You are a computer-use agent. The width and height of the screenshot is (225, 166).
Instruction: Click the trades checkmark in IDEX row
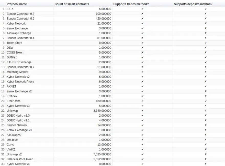pyautogui.click(x=142, y=9)
